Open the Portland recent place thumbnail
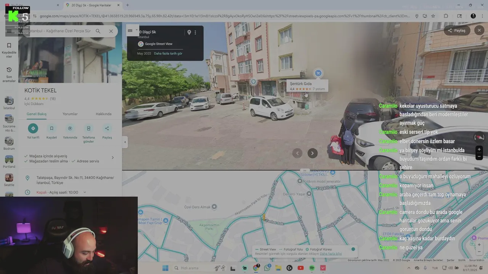Screen dimensions: 488x274 9,159
